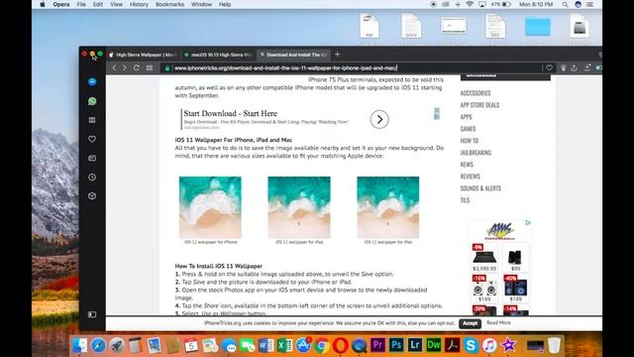Screen dimensions: 634x357
Task: Open Messenger in Opera sidebar
Action: point(92,81)
